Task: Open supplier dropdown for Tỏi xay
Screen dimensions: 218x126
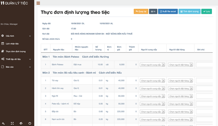Action: click(x=152, y=81)
